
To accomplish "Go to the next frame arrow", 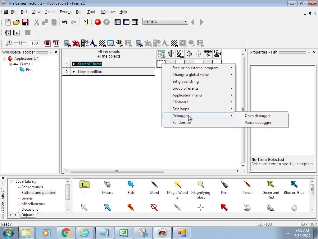I will tap(201, 22).
